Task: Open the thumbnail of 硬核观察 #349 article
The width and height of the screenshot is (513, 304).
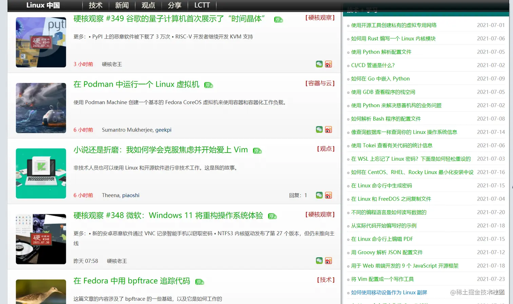Action: pos(41,42)
